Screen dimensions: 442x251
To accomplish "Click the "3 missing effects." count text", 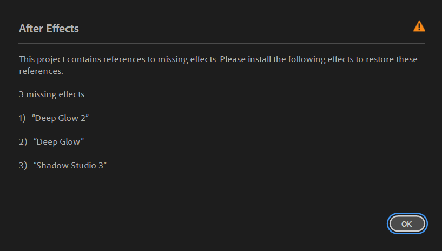I will point(52,94).
